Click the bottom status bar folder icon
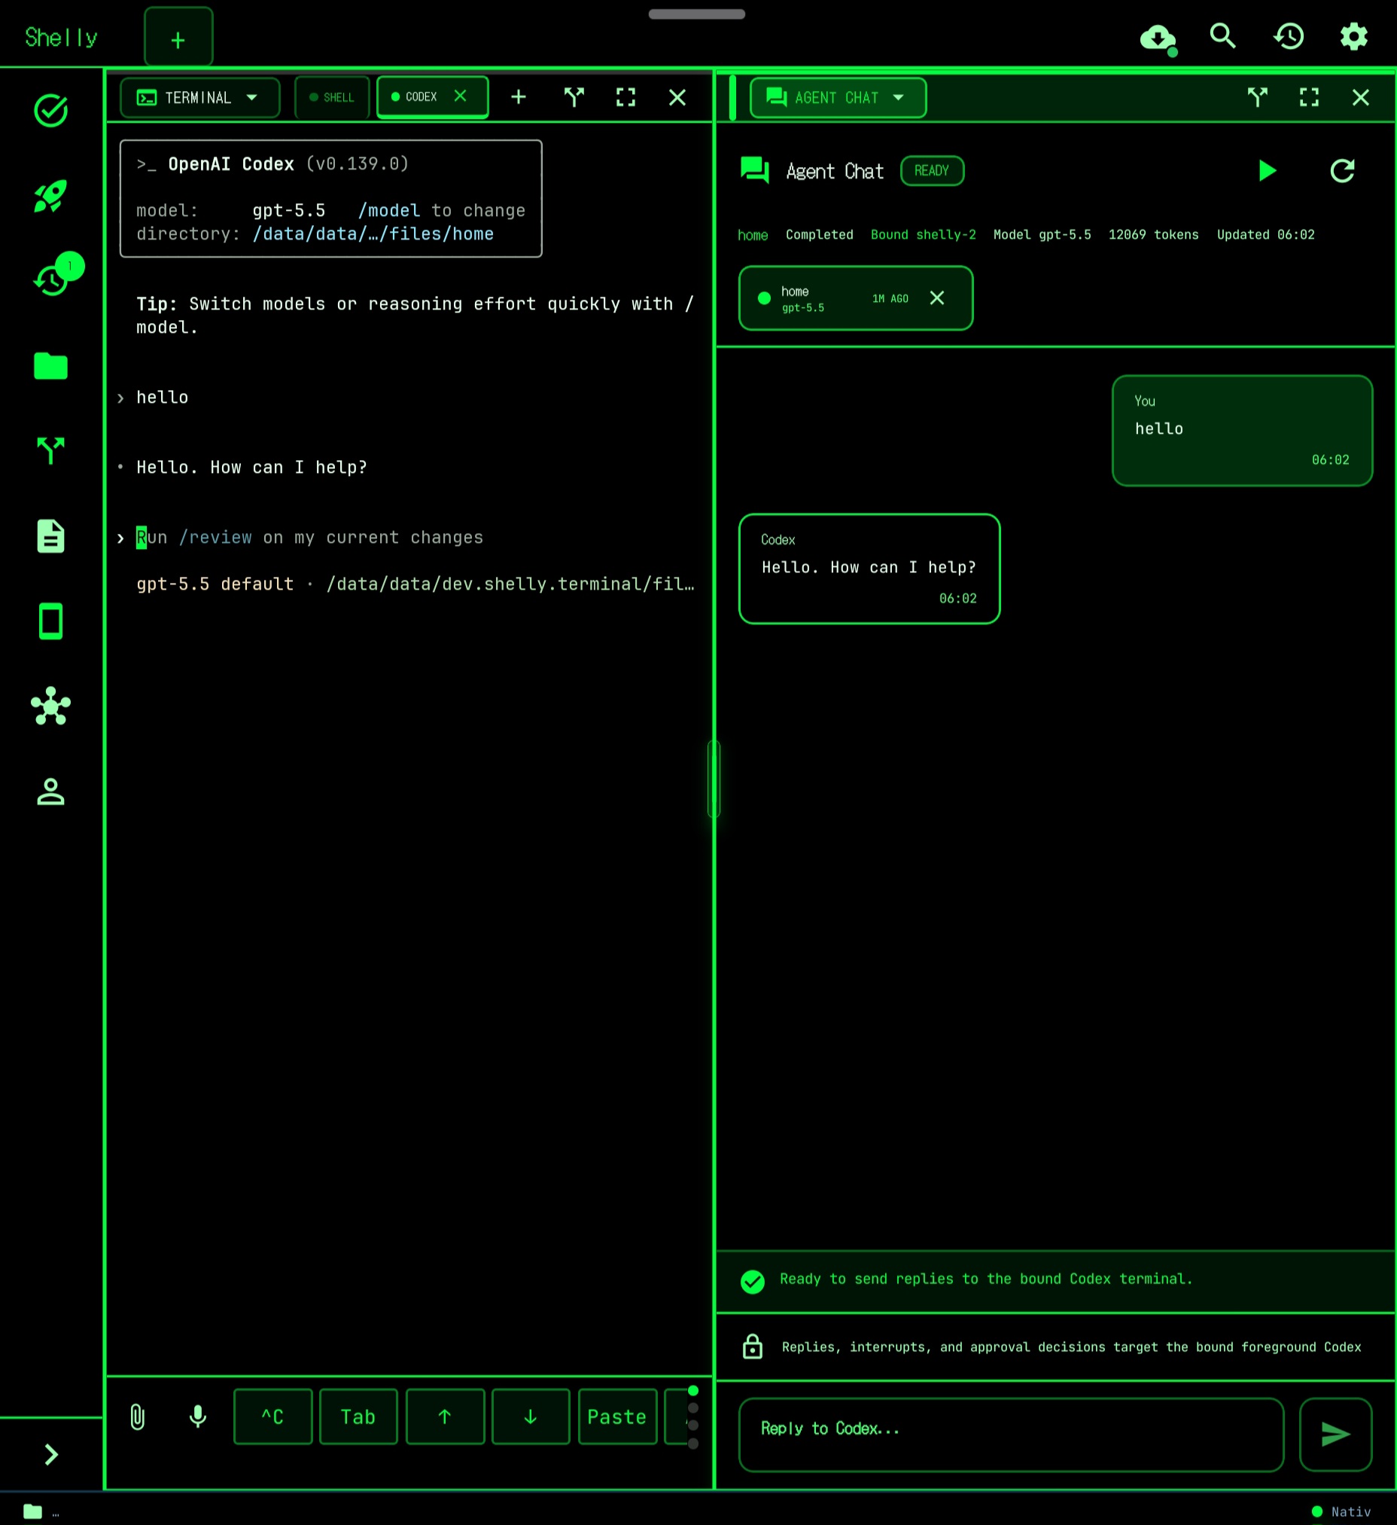This screenshot has width=1397, height=1525. pyautogui.click(x=32, y=1511)
